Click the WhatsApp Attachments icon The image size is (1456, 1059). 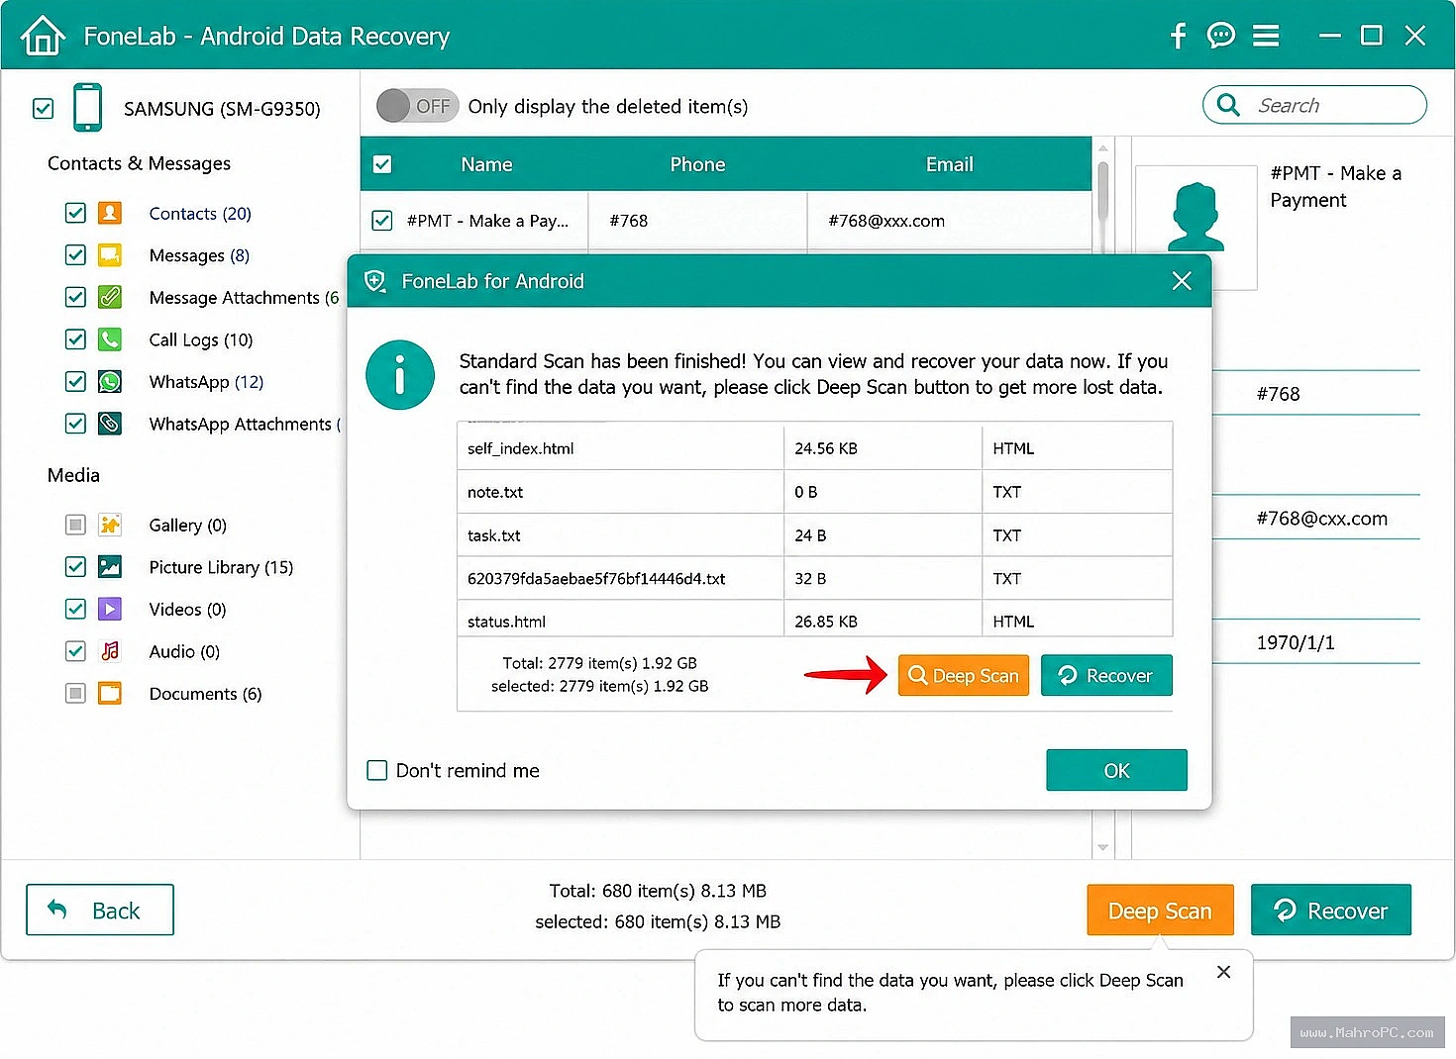(x=110, y=424)
